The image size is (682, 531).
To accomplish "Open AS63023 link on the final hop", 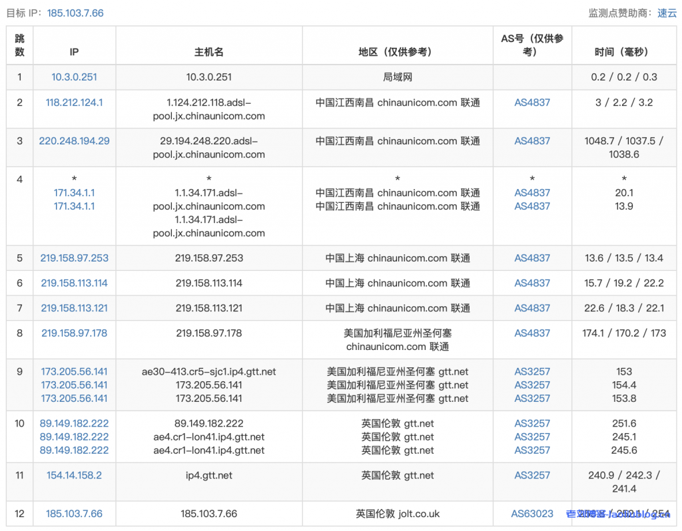I will point(531,514).
